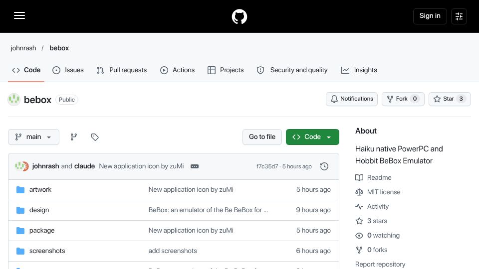Open package row commit message
This screenshot has height=269, width=479.
point(191,231)
